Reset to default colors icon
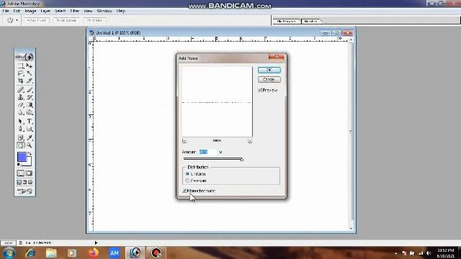 pos(19,165)
